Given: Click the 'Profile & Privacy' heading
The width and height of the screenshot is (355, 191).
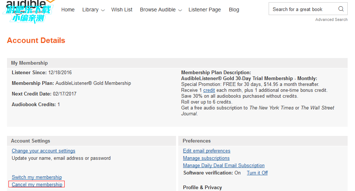Looking at the screenshot, I should tap(202, 187).
